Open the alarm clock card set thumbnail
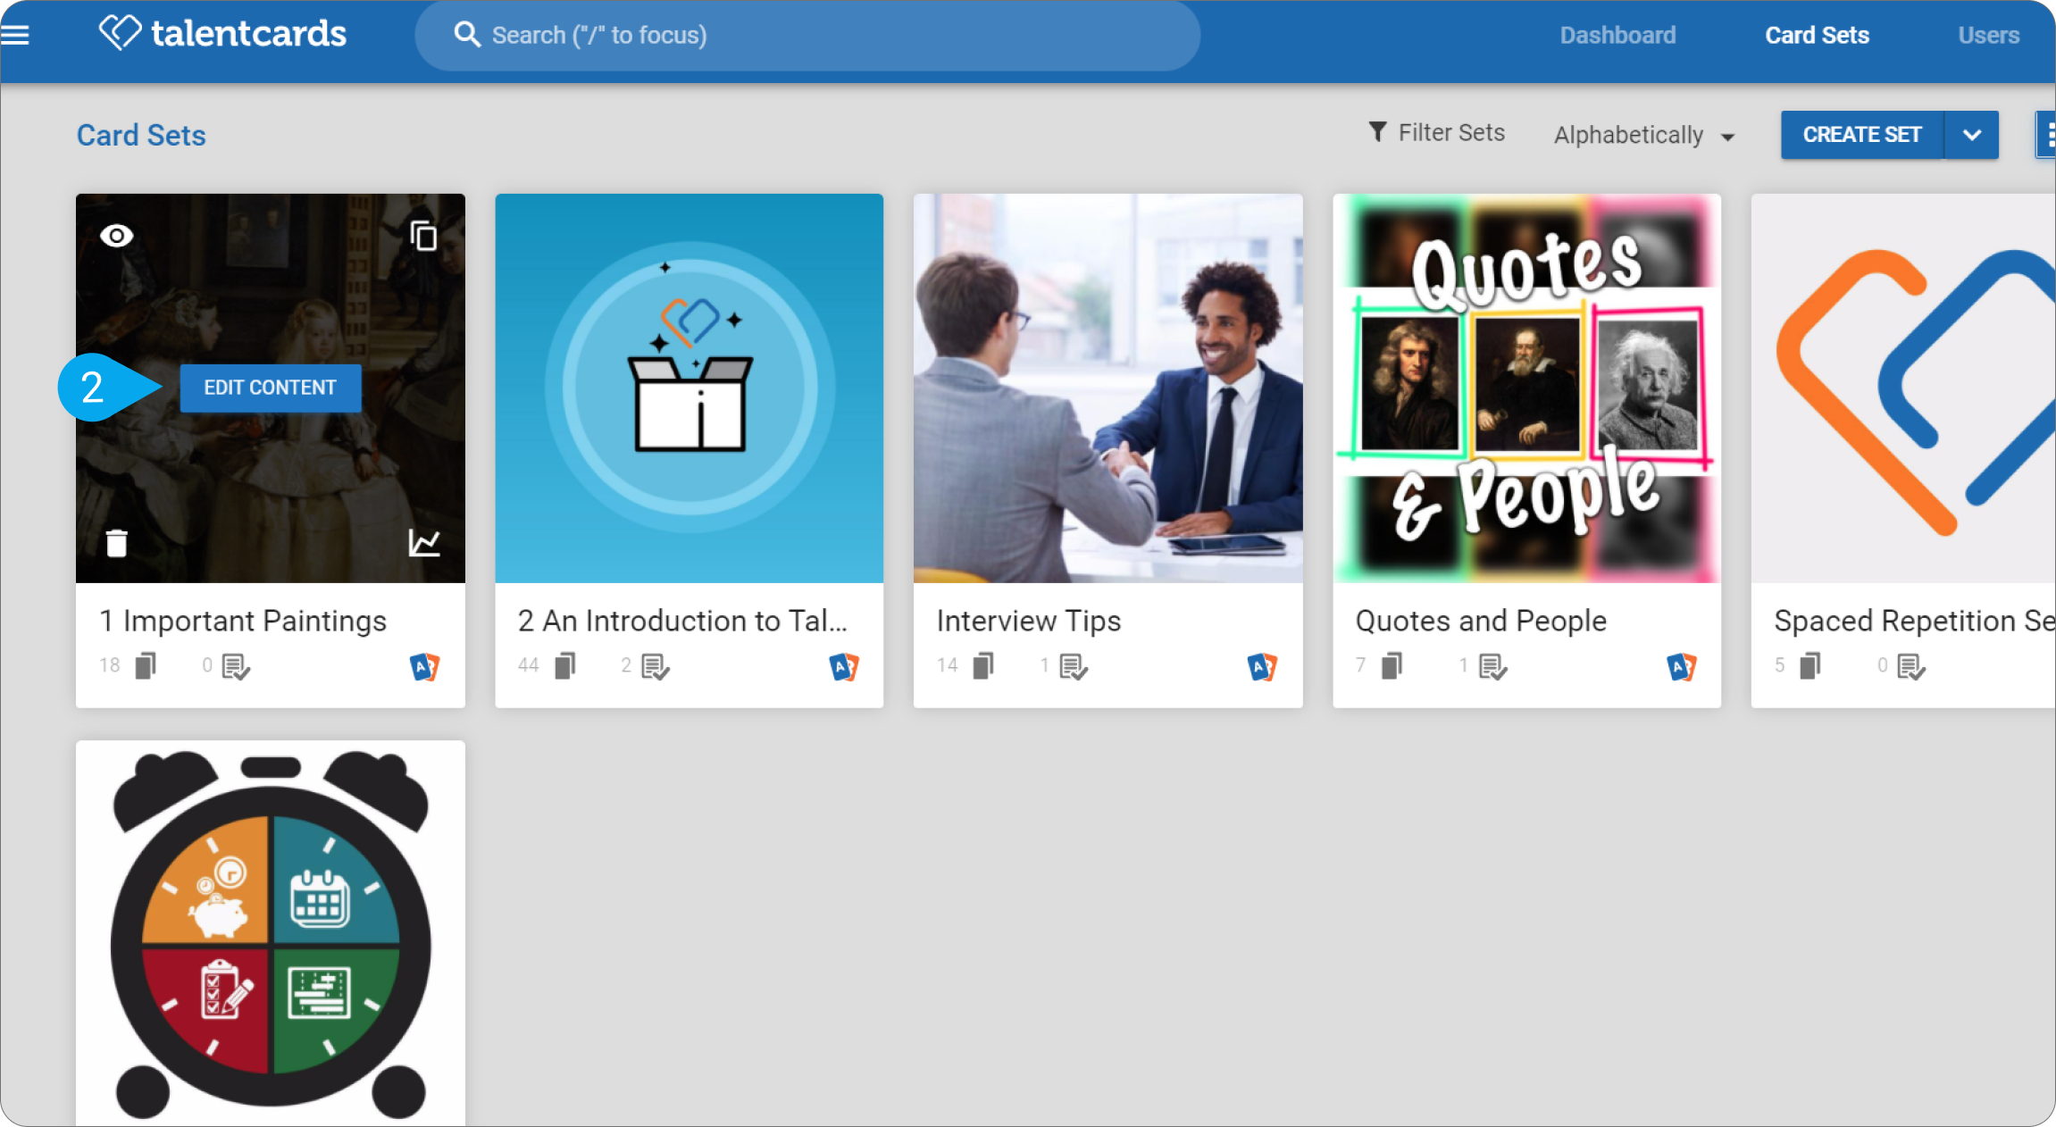Screen dimensions: 2056x1127 click(271, 933)
